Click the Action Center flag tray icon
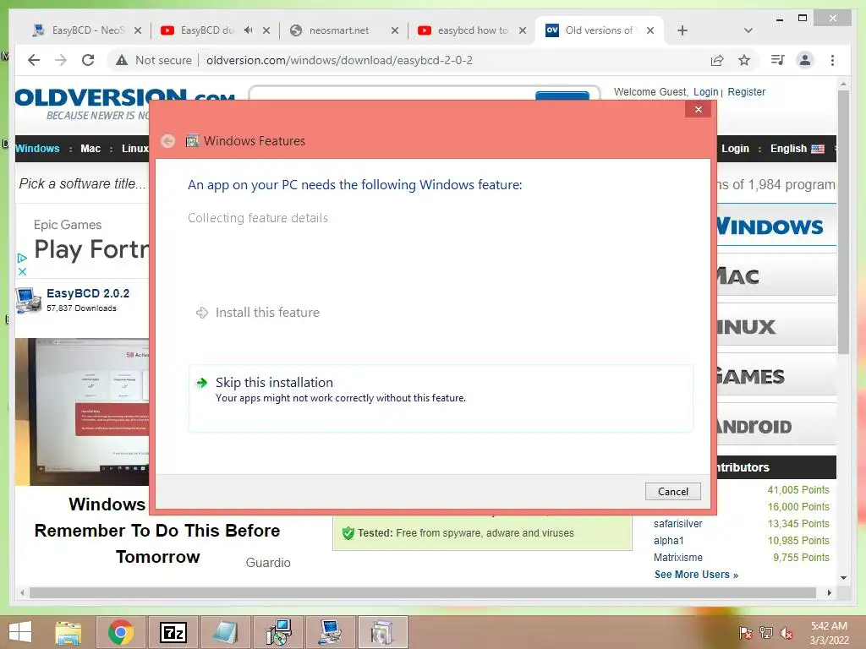866x649 pixels. pyautogui.click(x=746, y=633)
